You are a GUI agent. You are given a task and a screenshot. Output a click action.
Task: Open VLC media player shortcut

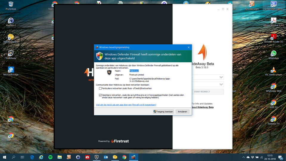pyautogui.click(x=273, y=71)
